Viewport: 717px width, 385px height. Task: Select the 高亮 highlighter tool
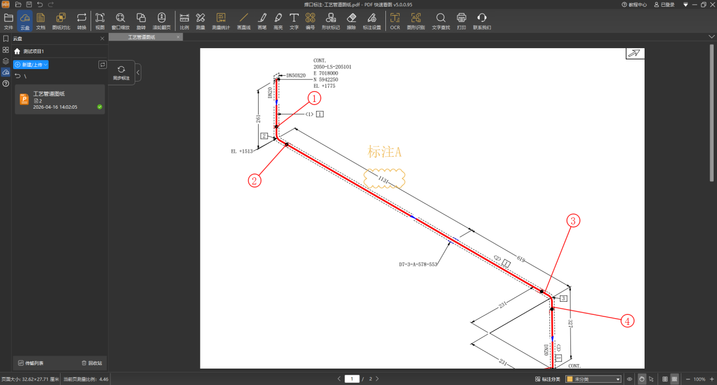[278, 20]
